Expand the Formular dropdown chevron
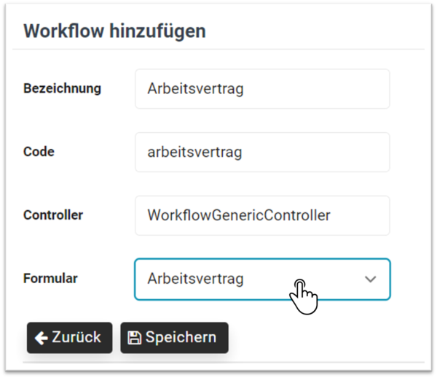Viewport: 437px width, 378px height. point(371,279)
